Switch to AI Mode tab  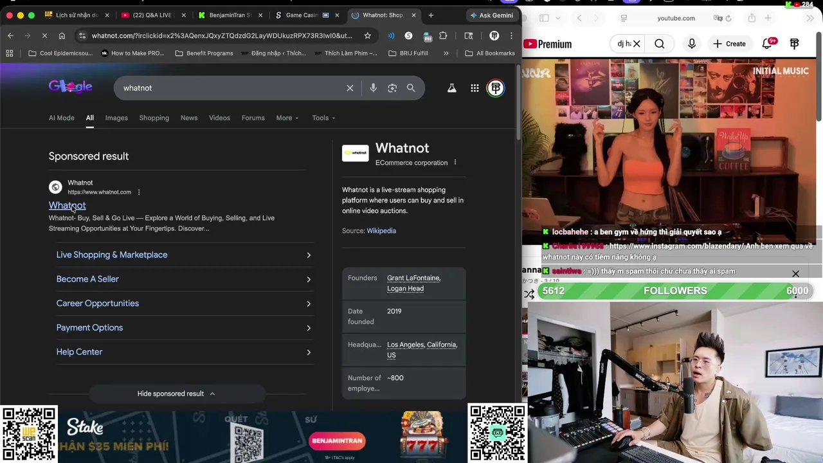click(62, 118)
